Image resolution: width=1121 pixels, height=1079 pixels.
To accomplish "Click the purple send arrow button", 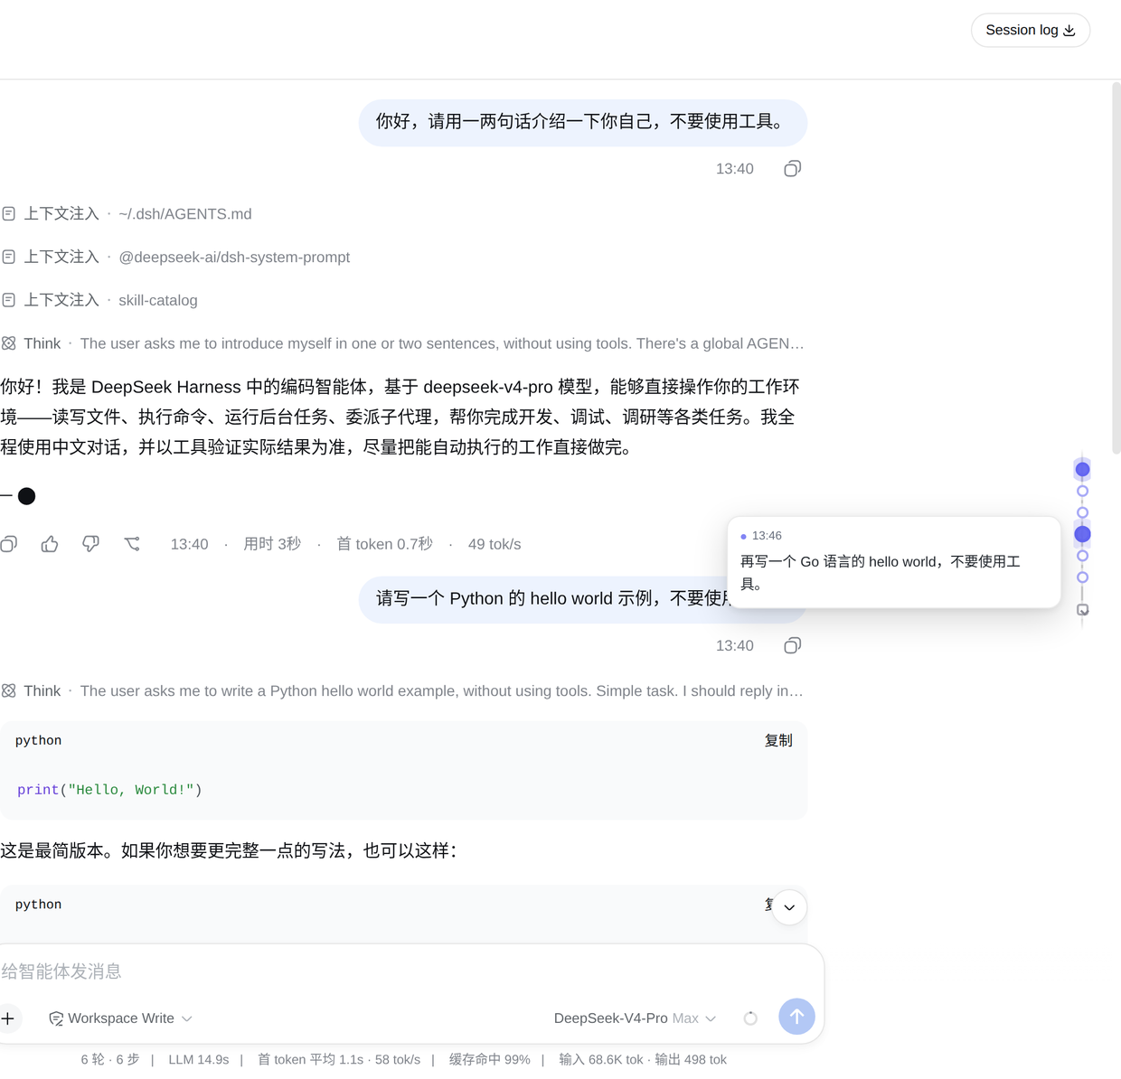I will pyautogui.click(x=796, y=1017).
